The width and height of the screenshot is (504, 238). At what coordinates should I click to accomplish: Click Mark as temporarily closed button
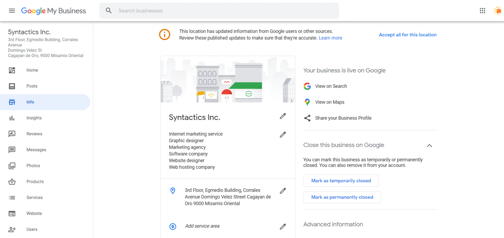point(341,181)
